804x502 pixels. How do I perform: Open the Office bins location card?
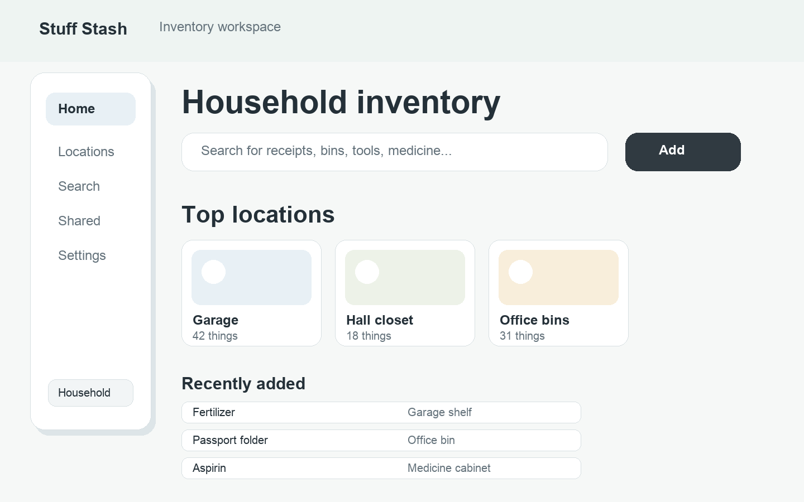coord(558,293)
